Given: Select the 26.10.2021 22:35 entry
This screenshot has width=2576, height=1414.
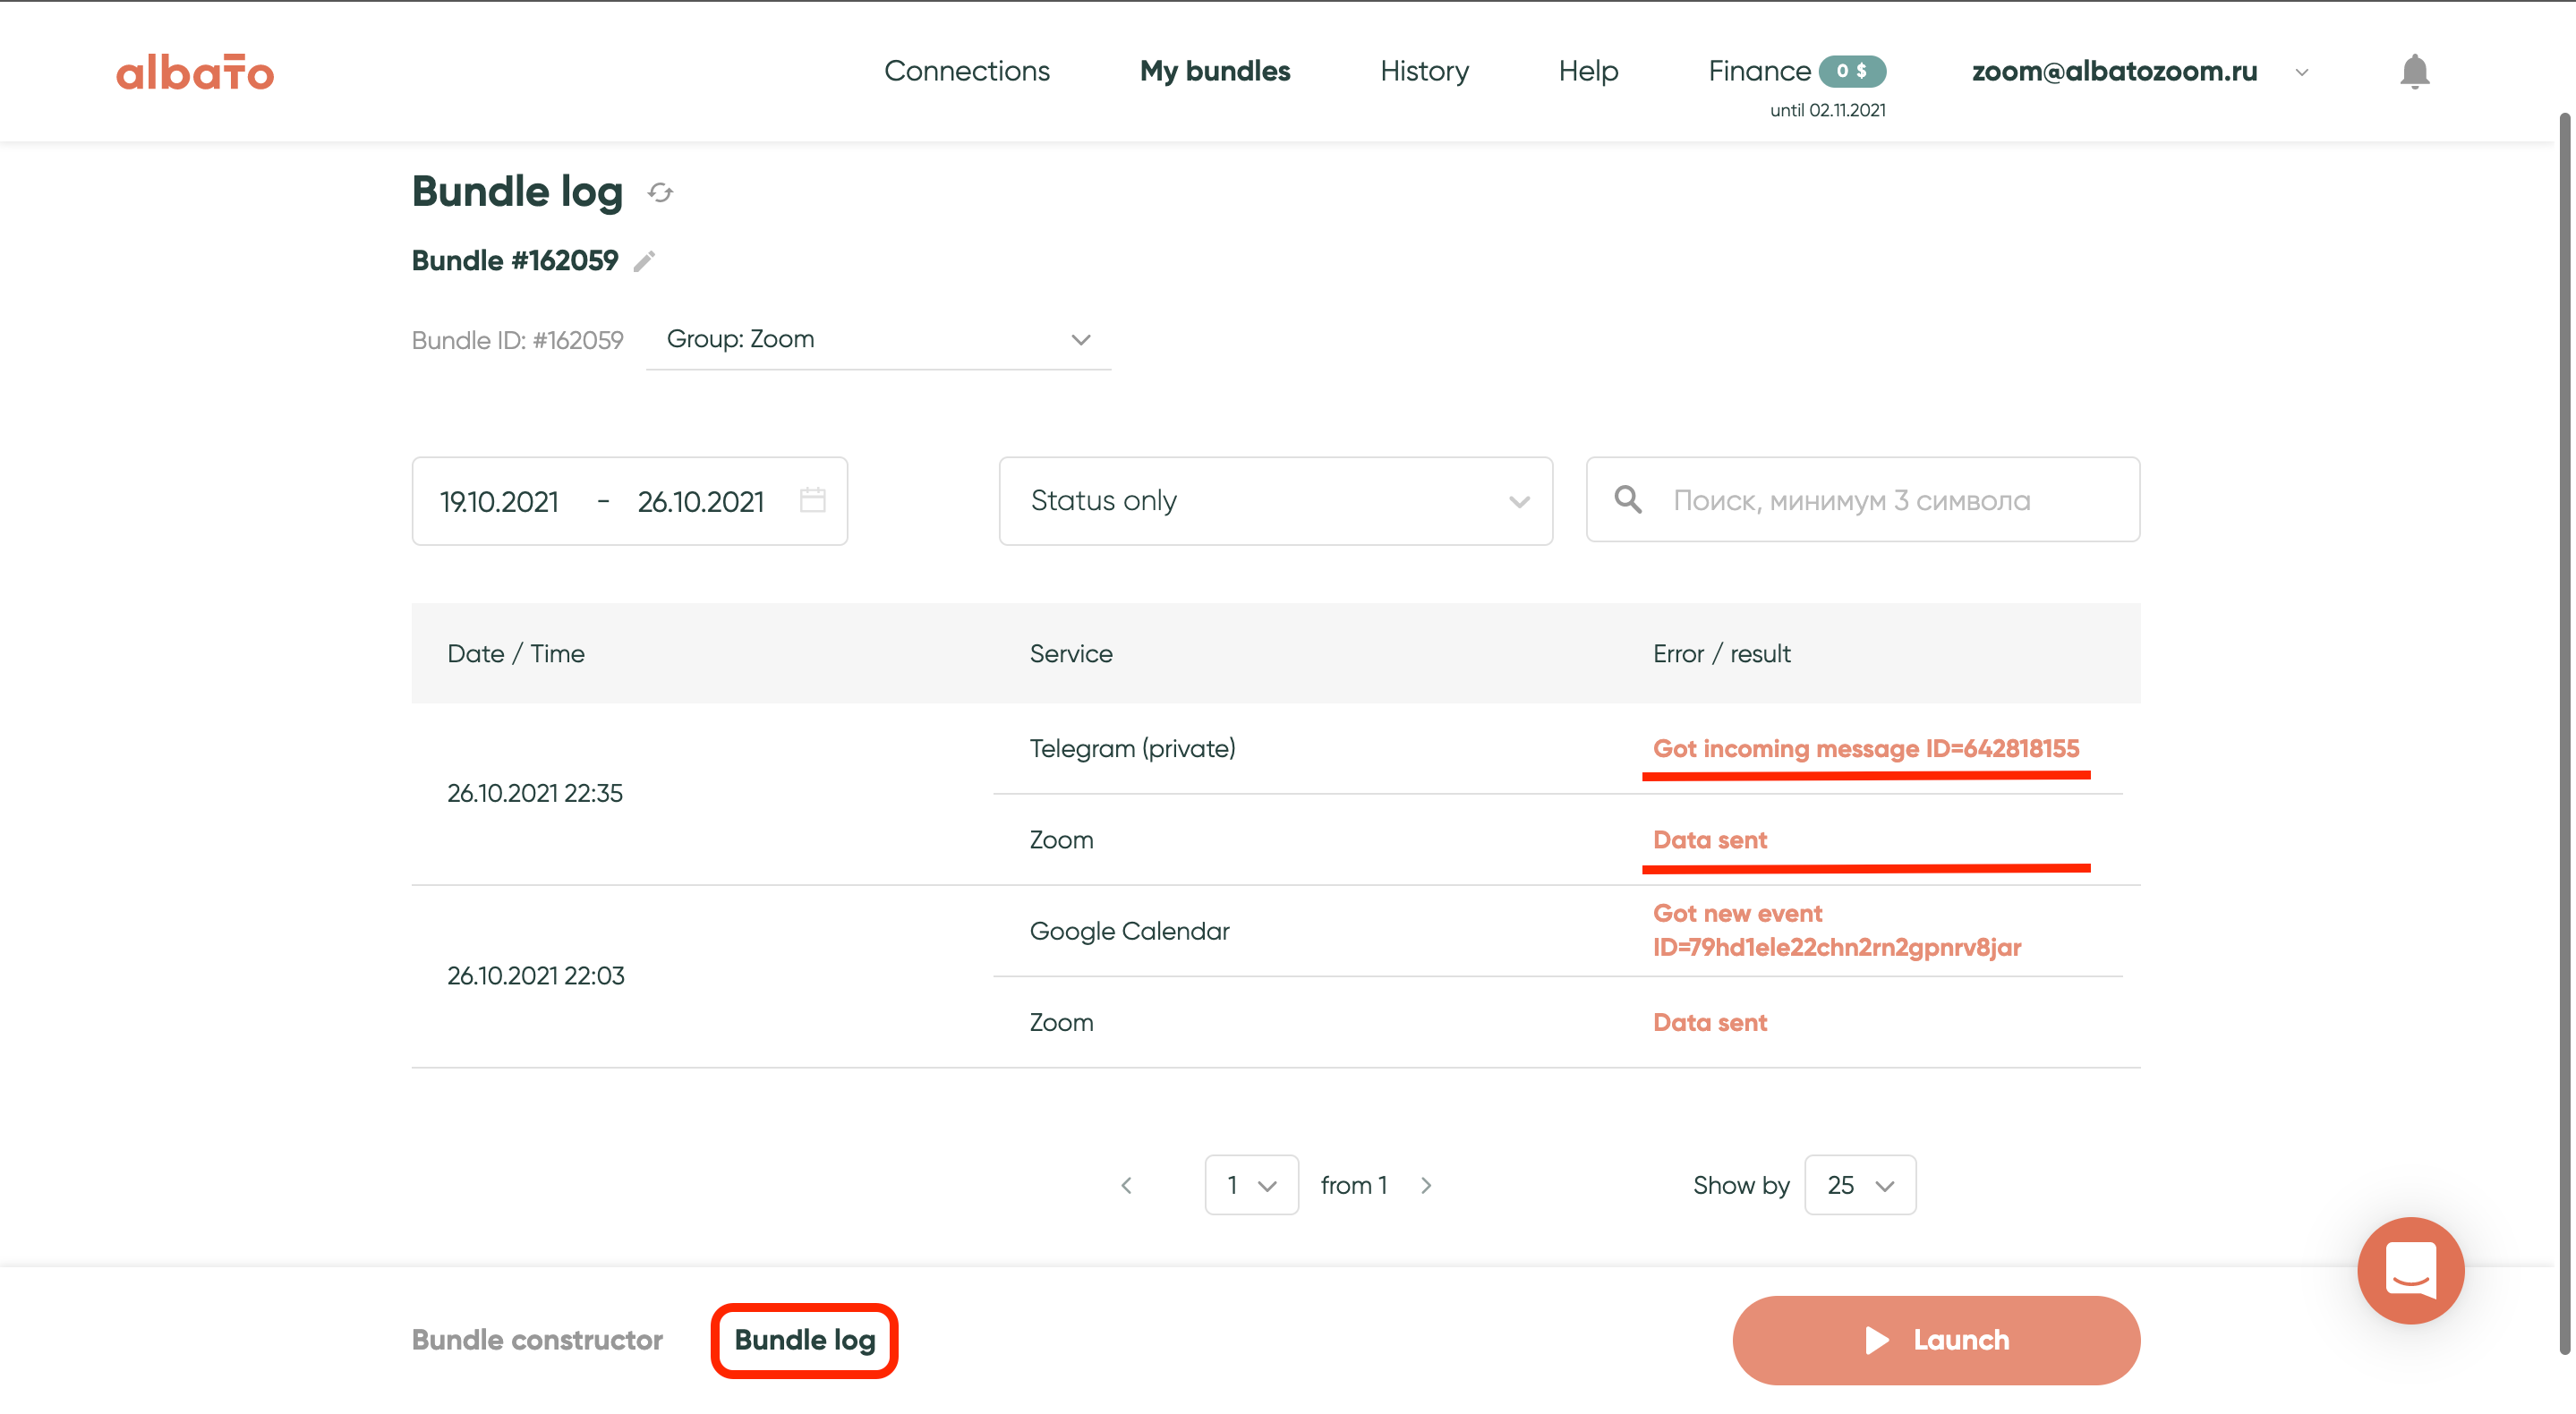Looking at the screenshot, I should coord(535,794).
